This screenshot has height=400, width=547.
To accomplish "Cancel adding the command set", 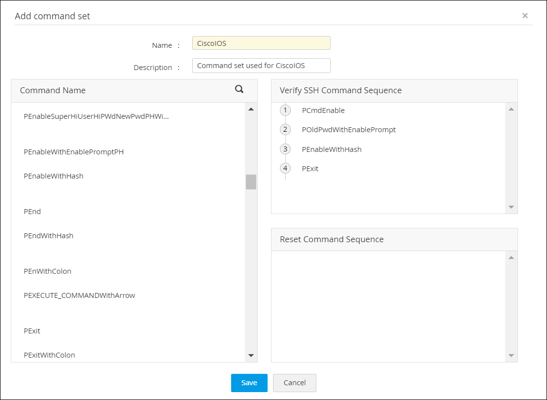I will click(x=294, y=383).
